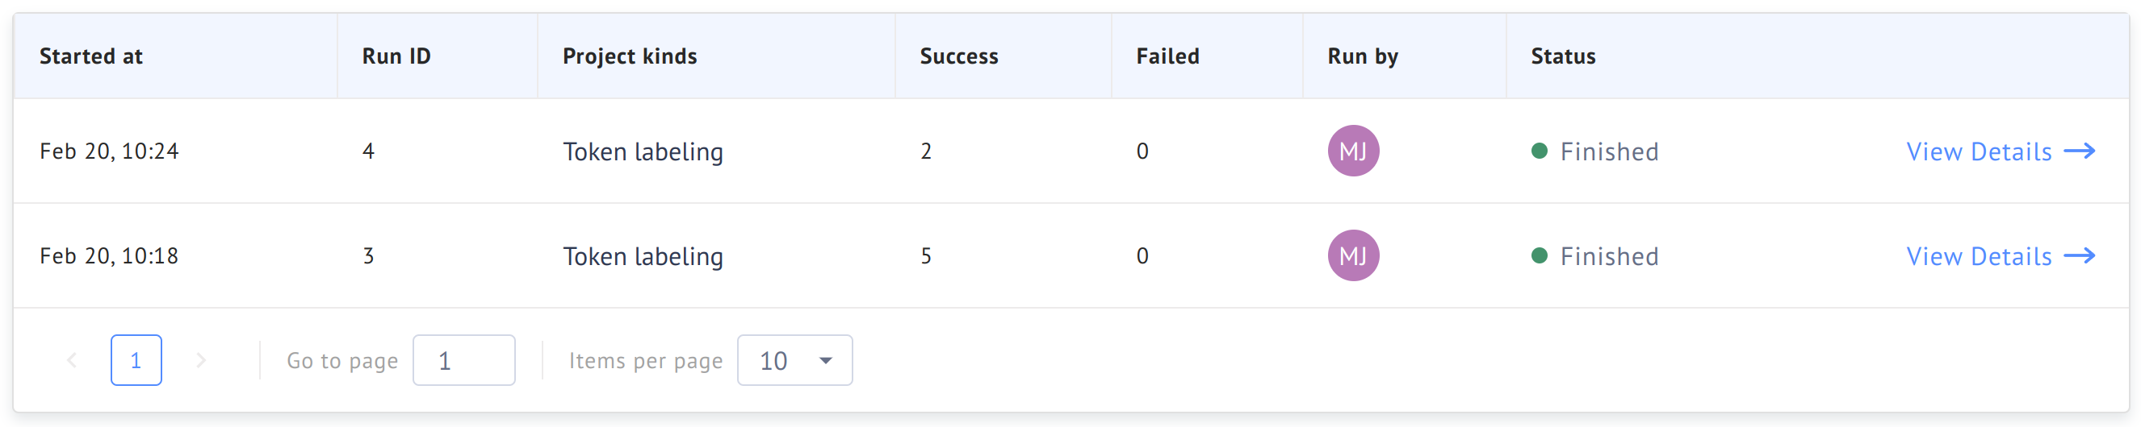The width and height of the screenshot is (2141, 427).
Task: Click the arrow icon beside run 3's View Details
Action: point(2079,255)
